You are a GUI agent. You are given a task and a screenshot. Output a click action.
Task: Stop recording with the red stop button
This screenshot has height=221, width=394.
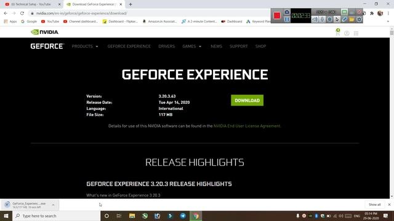click(277, 15)
